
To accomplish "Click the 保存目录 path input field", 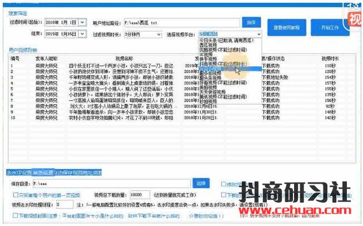I will click(112, 184).
